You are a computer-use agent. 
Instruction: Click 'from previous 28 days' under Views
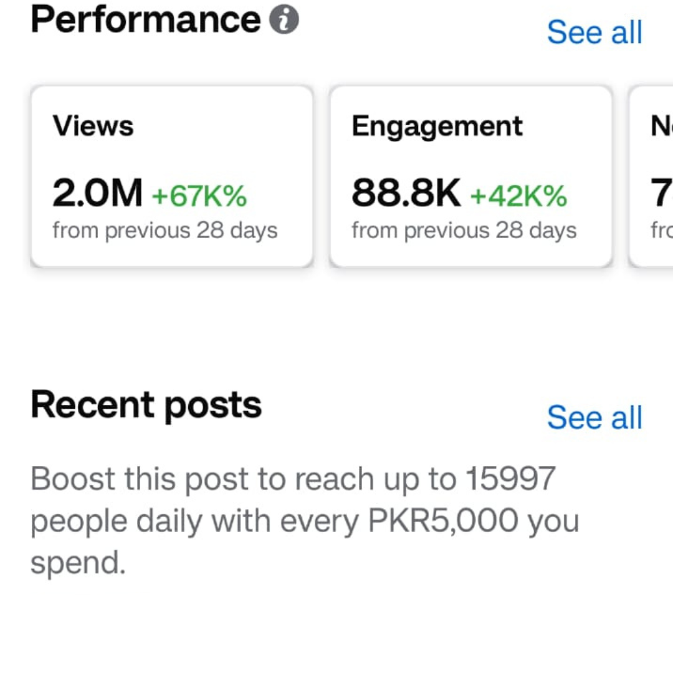(165, 231)
